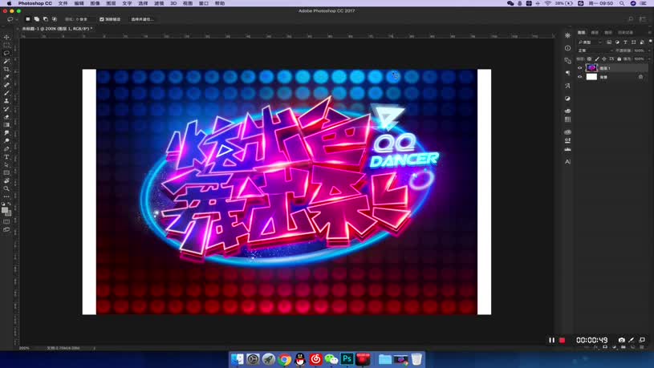
Task: Open the Filter (滤镜) menu
Action: [159, 3]
